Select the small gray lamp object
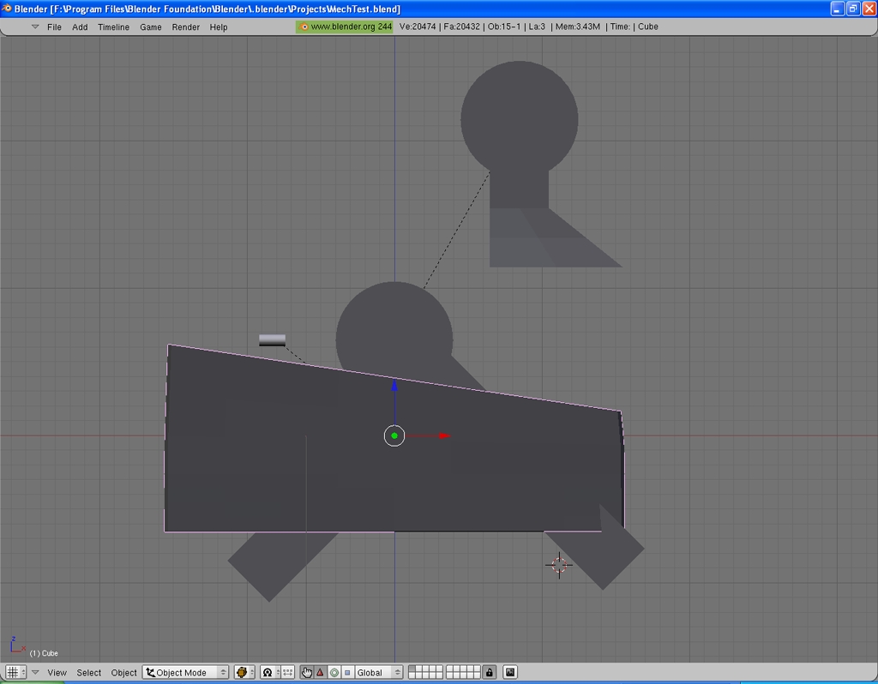Viewport: 878px width, 684px height. coord(272,340)
